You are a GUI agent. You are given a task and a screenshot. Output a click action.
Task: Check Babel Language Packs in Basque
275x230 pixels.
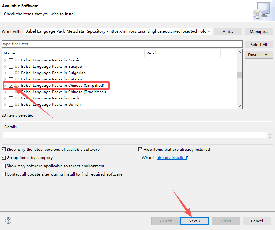(11, 67)
